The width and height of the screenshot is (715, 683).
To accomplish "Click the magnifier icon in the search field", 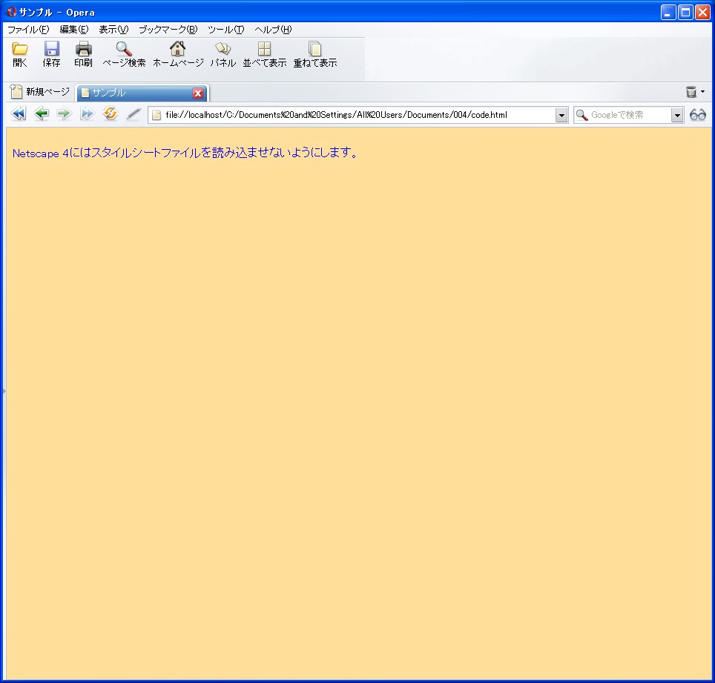I will coord(581,115).
